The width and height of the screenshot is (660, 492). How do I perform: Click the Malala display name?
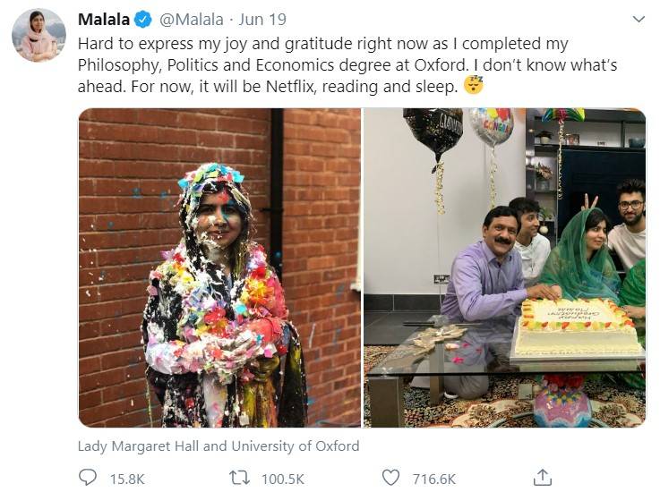(103, 21)
